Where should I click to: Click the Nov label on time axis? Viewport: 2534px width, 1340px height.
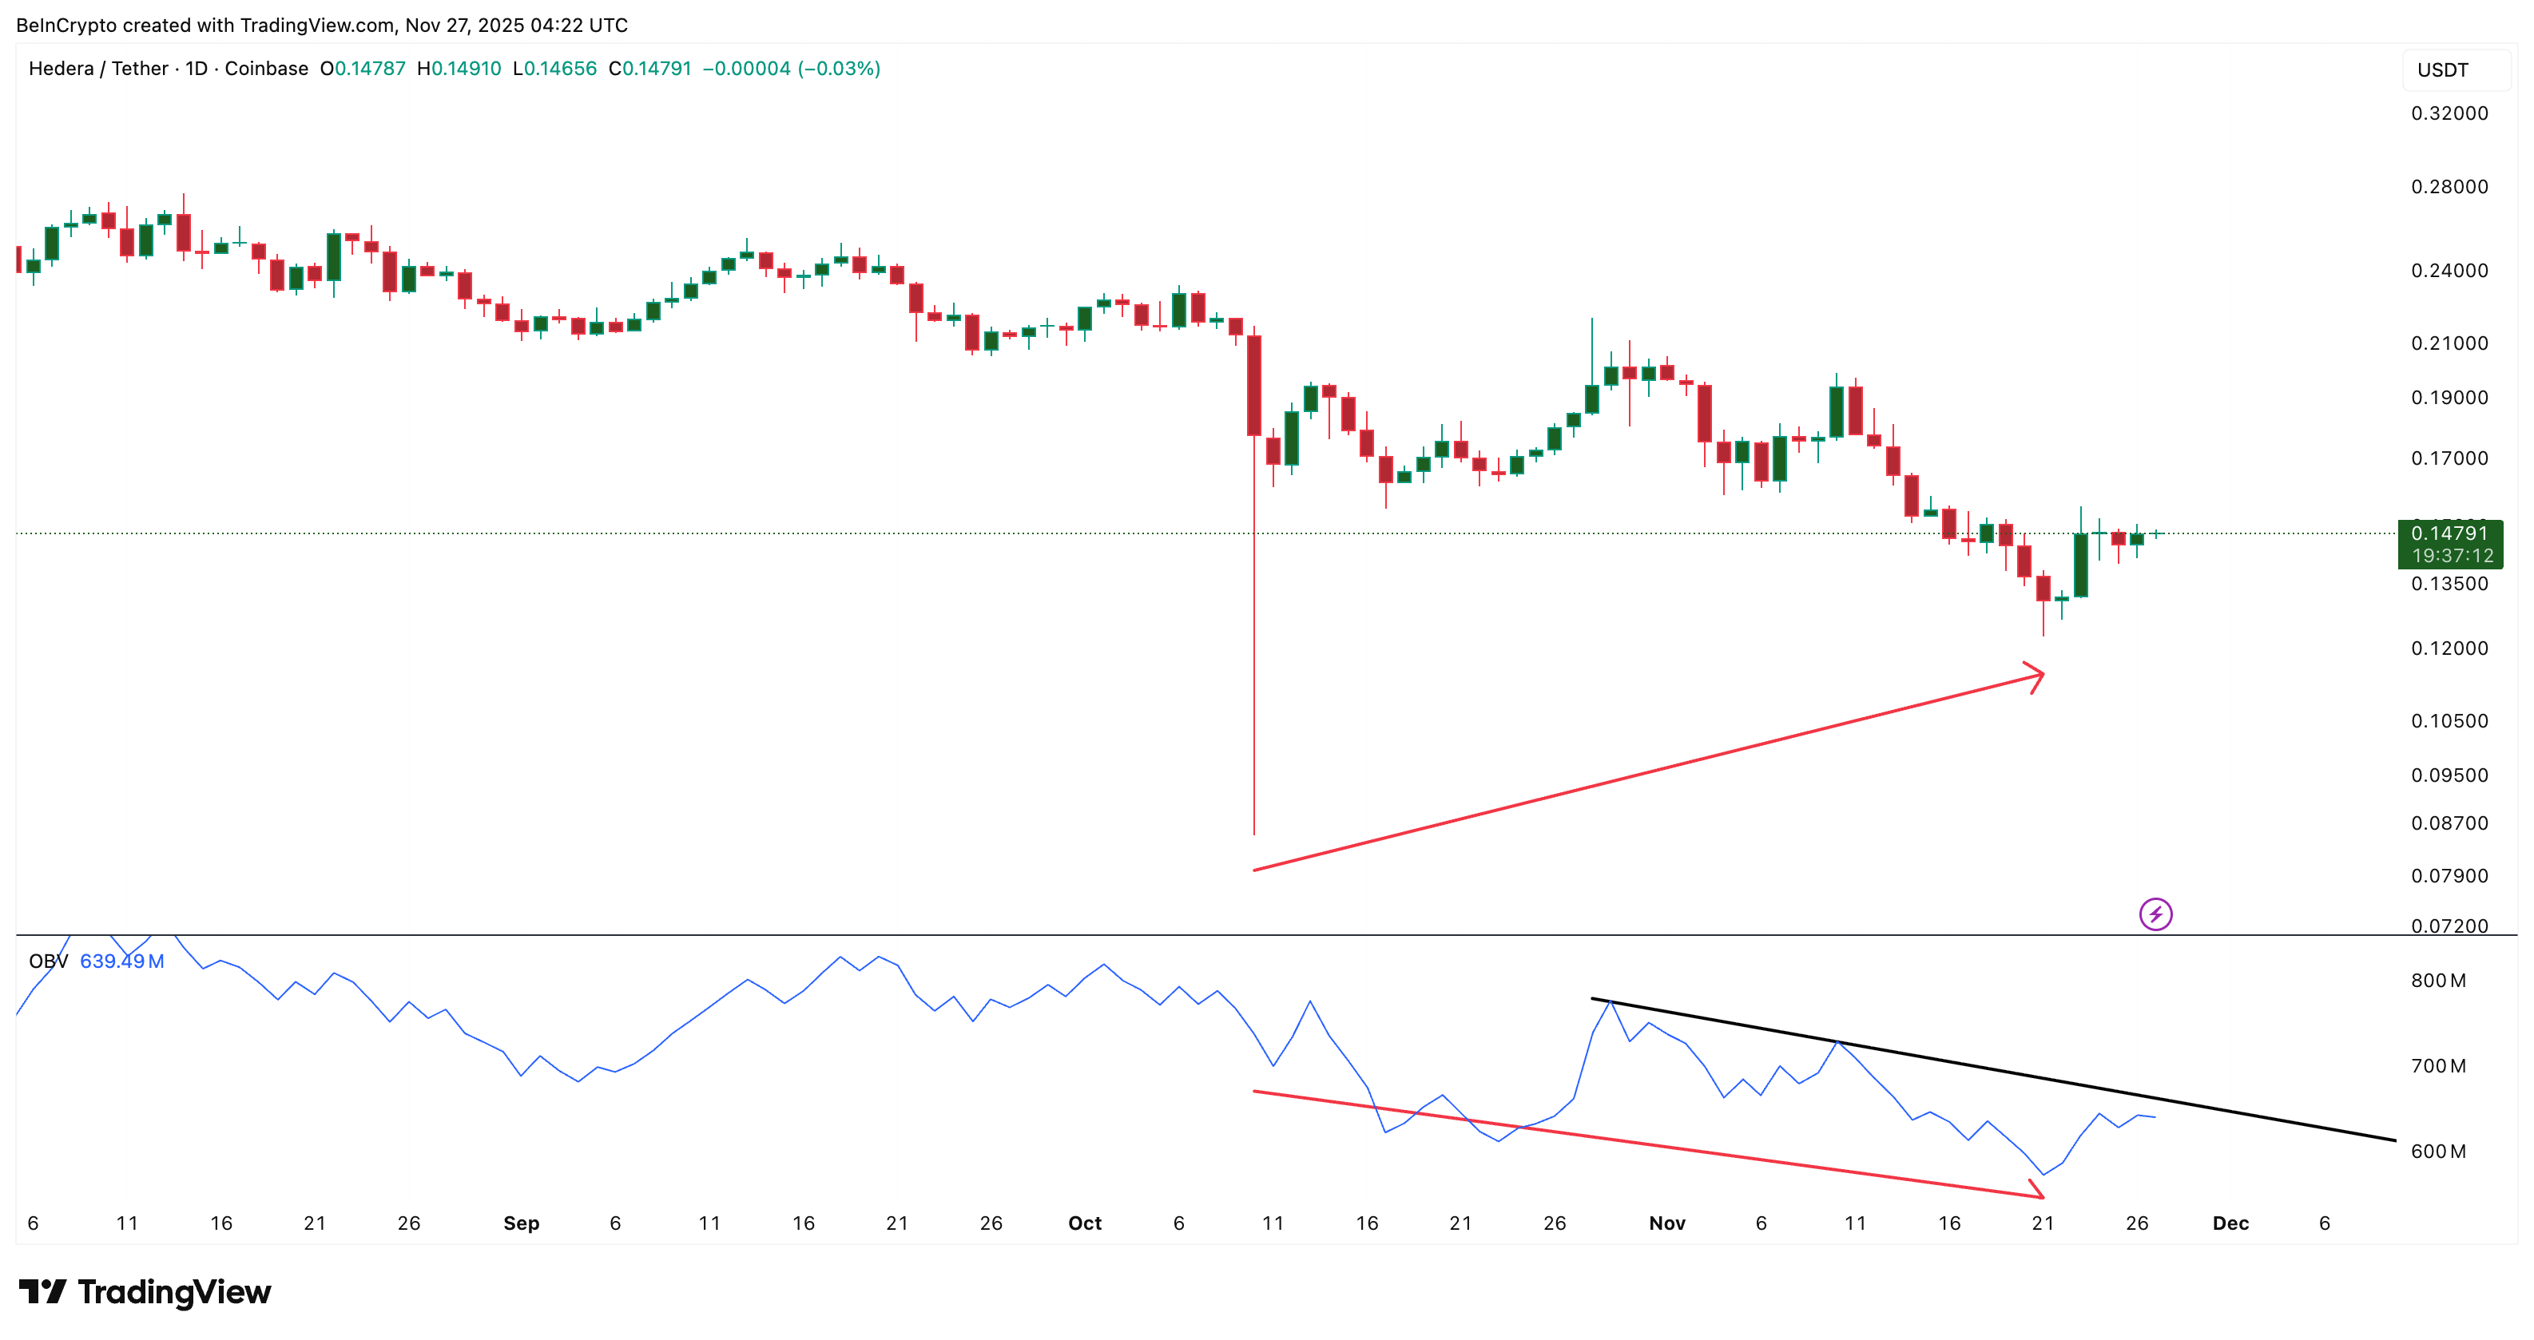(1667, 1223)
